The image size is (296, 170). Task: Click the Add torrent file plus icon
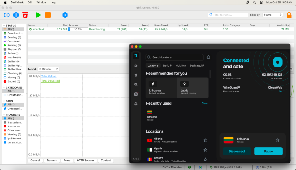tap(16, 15)
